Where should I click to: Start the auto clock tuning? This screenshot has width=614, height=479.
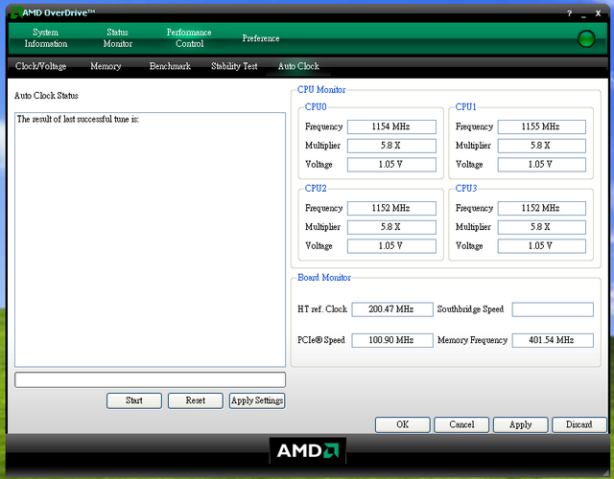coord(134,400)
